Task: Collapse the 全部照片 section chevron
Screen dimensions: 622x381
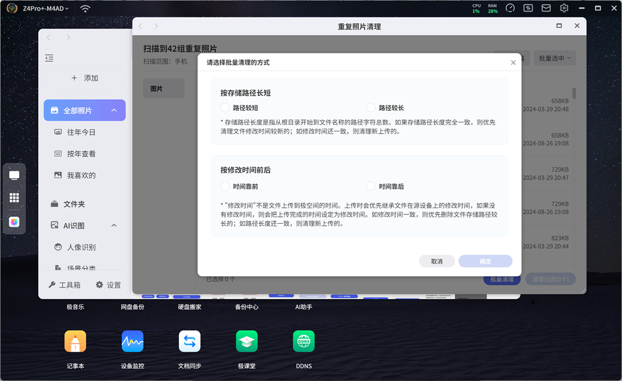Action: (114, 110)
